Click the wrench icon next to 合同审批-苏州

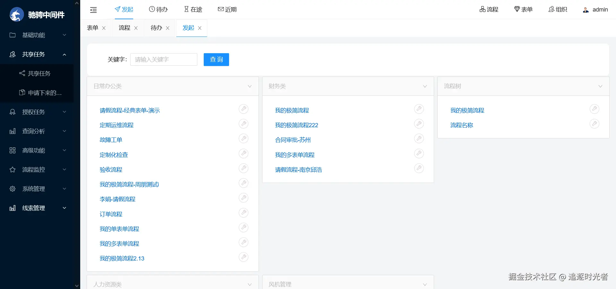pyautogui.click(x=419, y=138)
